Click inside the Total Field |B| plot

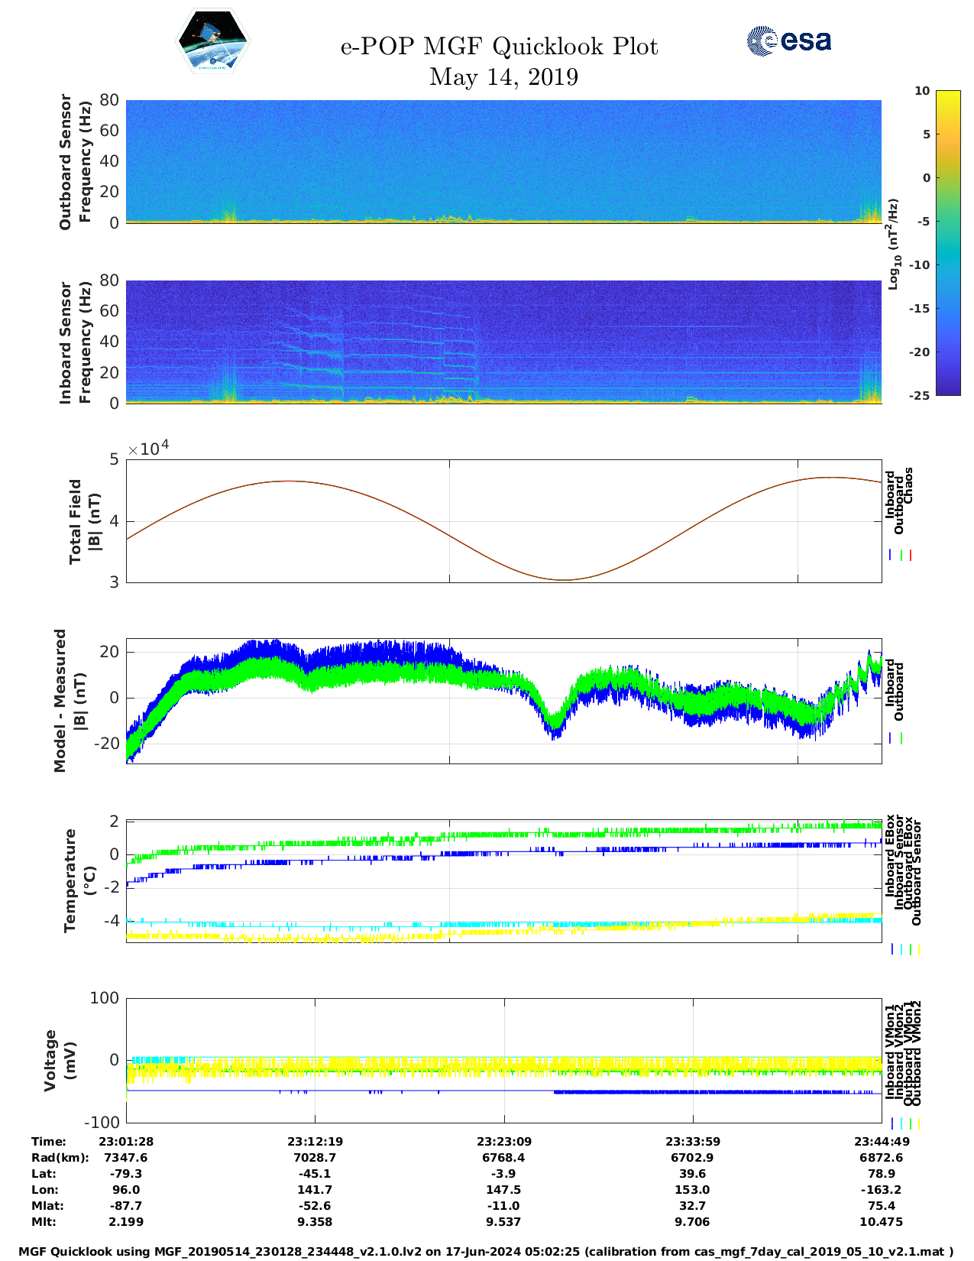[x=503, y=521]
